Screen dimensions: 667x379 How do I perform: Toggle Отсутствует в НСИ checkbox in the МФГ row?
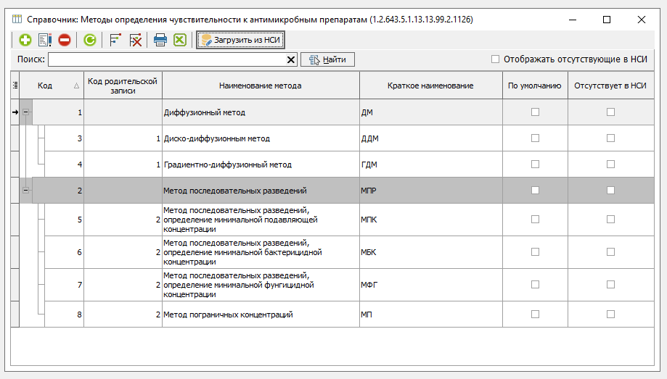[610, 285]
